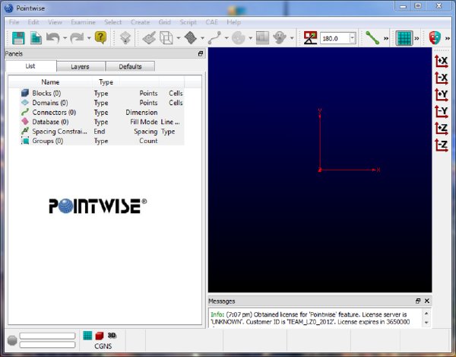Image resolution: width=456 pixels, height=357 pixels.
Task: Click the Name column header
Action: (50, 82)
